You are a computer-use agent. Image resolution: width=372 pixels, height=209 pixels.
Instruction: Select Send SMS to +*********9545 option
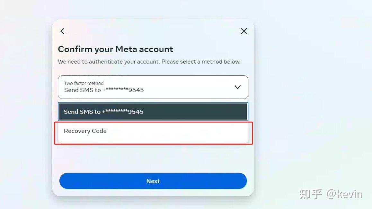coord(153,112)
